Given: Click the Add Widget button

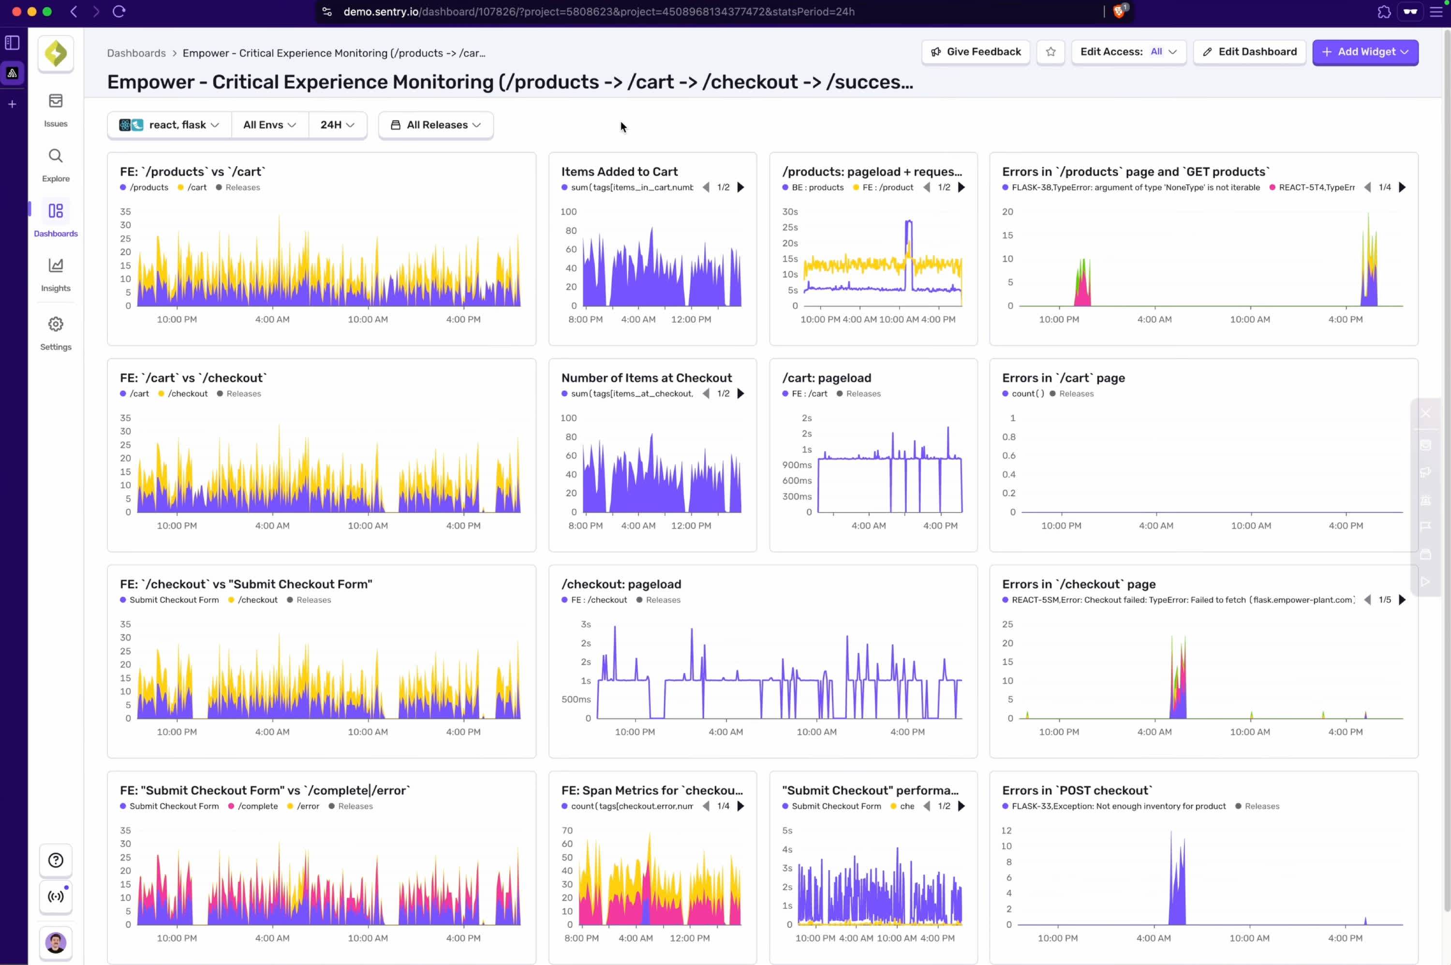Looking at the screenshot, I should (x=1365, y=52).
